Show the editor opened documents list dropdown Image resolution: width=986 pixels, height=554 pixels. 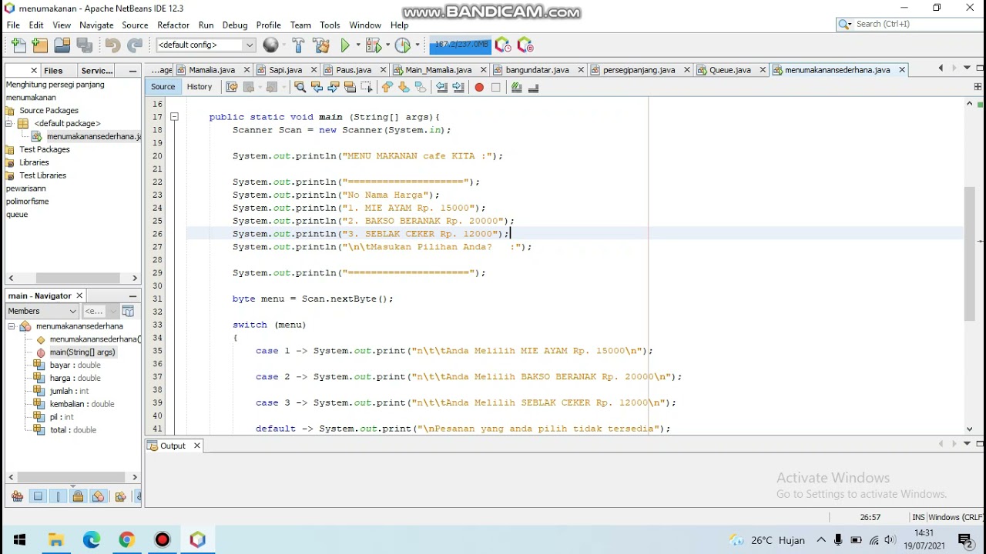967,68
